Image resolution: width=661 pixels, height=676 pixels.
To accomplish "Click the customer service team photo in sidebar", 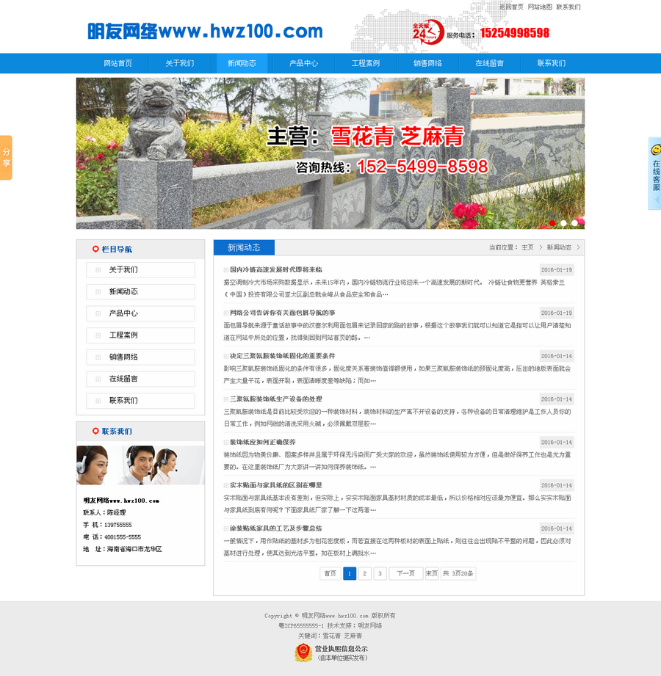I will [x=140, y=466].
